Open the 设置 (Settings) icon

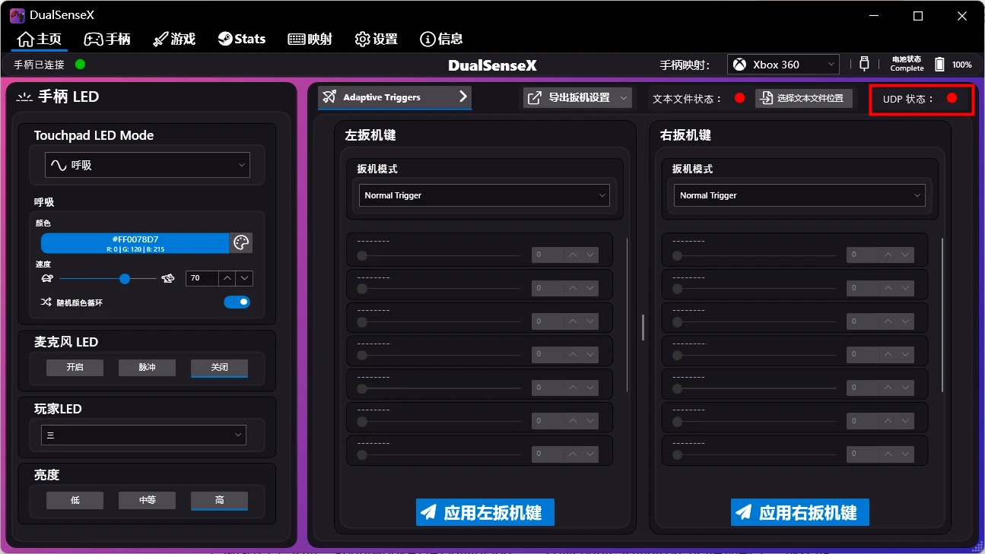[x=362, y=39]
